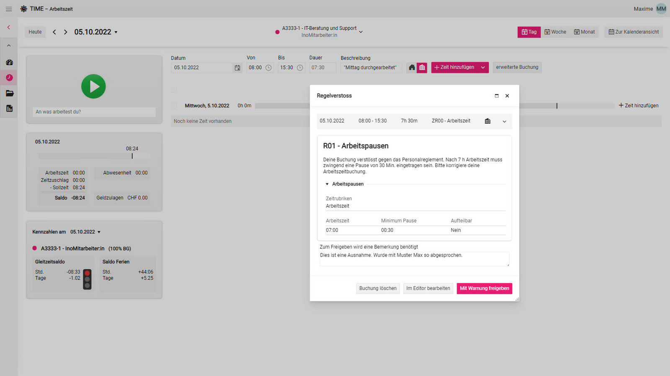Expand the booking row chevron in dialog
Screen dimensions: 670x376
point(504,121)
